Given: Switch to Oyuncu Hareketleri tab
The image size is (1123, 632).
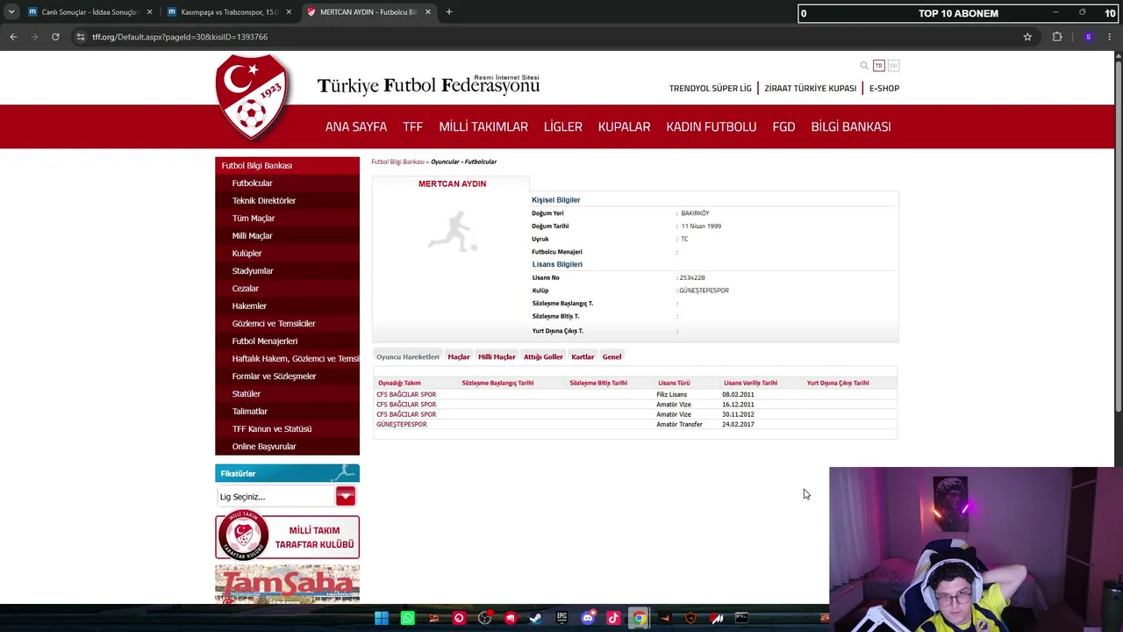Looking at the screenshot, I should [x=408, y=357].
